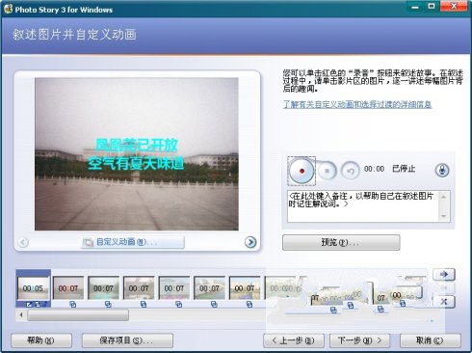This screenshot has width=472, height=353.
Task: Click the transition icon under the fourth thumbnail
Action: (x=144, y=304)
